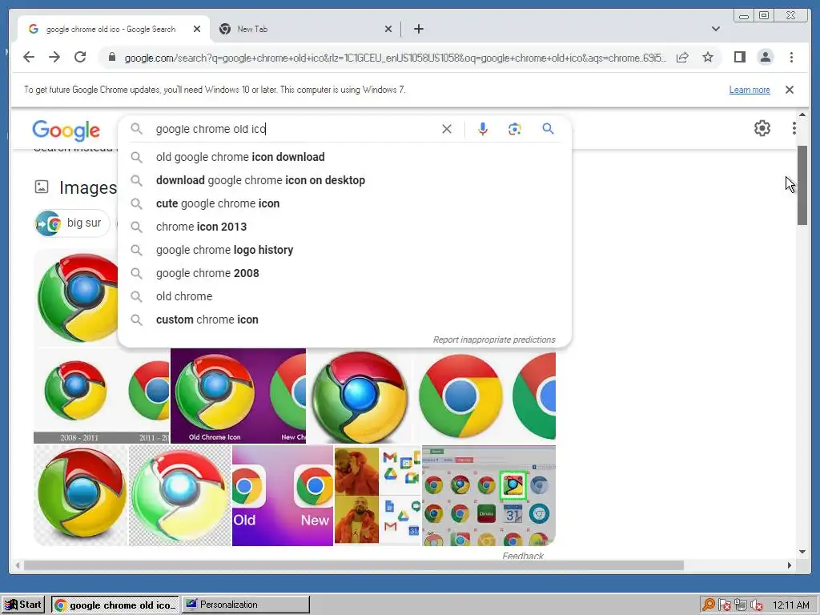820x615 pixels.
Task: Open the network tray icon
Action: pos(741,605)
